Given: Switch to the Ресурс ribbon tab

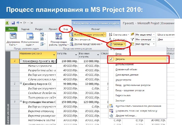Looking at the screenshot, I should tap(39, 29).
